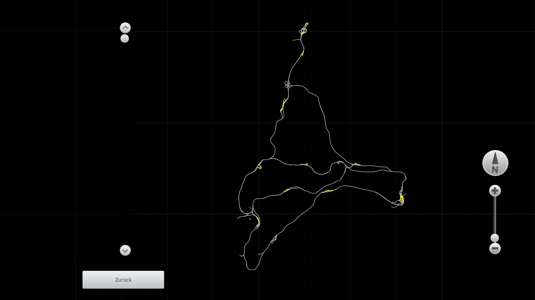Viewport: 535px width, 300px height.
Task: Click yellow track segment below the loop junction
Action: pos(283,106)
